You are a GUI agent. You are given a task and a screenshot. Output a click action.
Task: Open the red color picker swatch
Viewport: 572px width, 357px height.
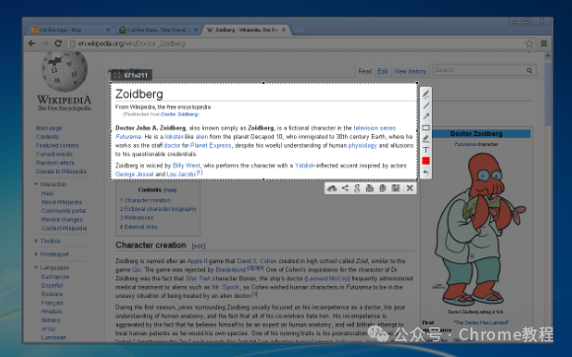pos(426,161)
